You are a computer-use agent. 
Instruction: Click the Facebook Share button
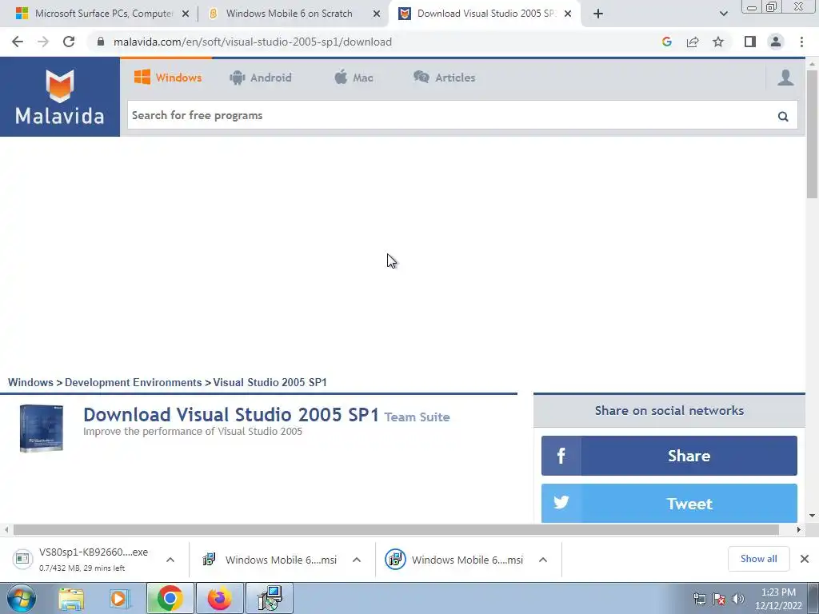(669, 456)
